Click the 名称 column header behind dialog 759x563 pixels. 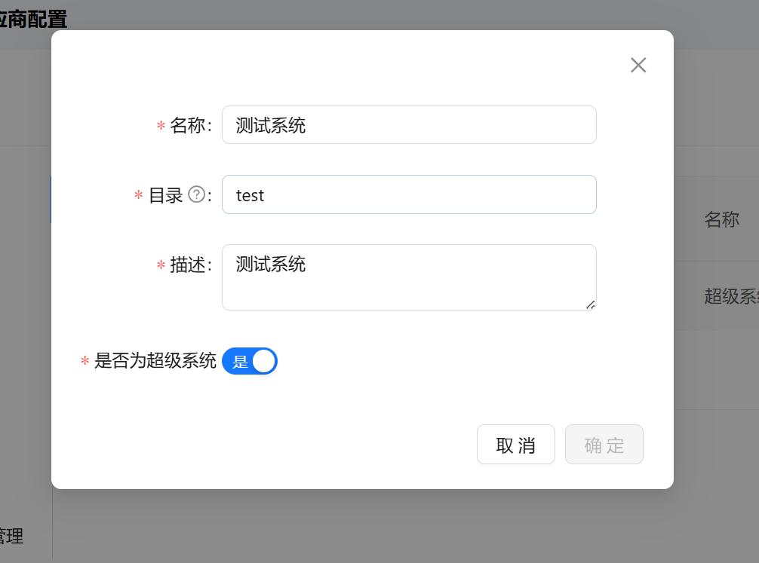coord(722,219)
